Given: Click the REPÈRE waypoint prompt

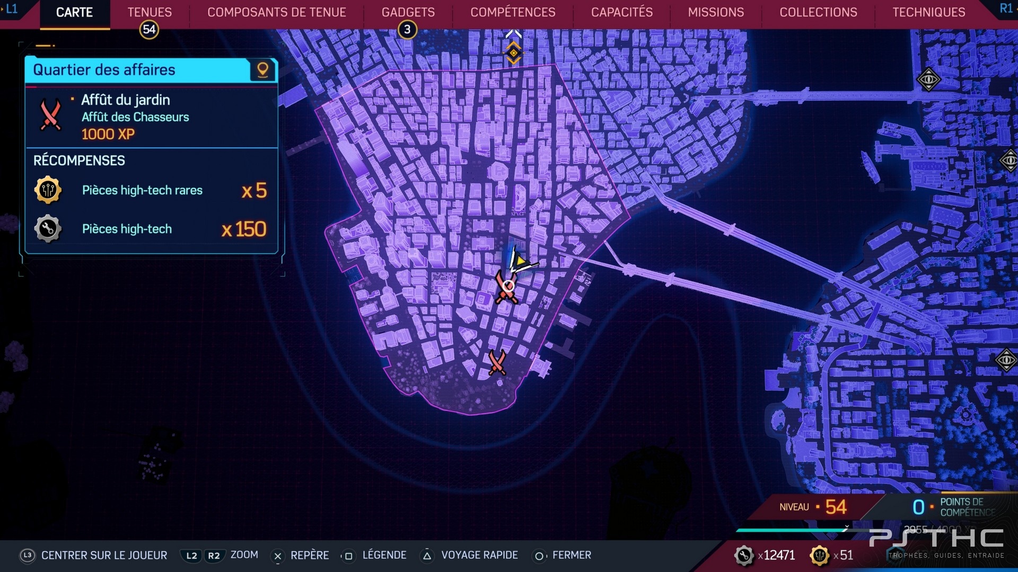Looking at the screenshot, I should (310, 555).
